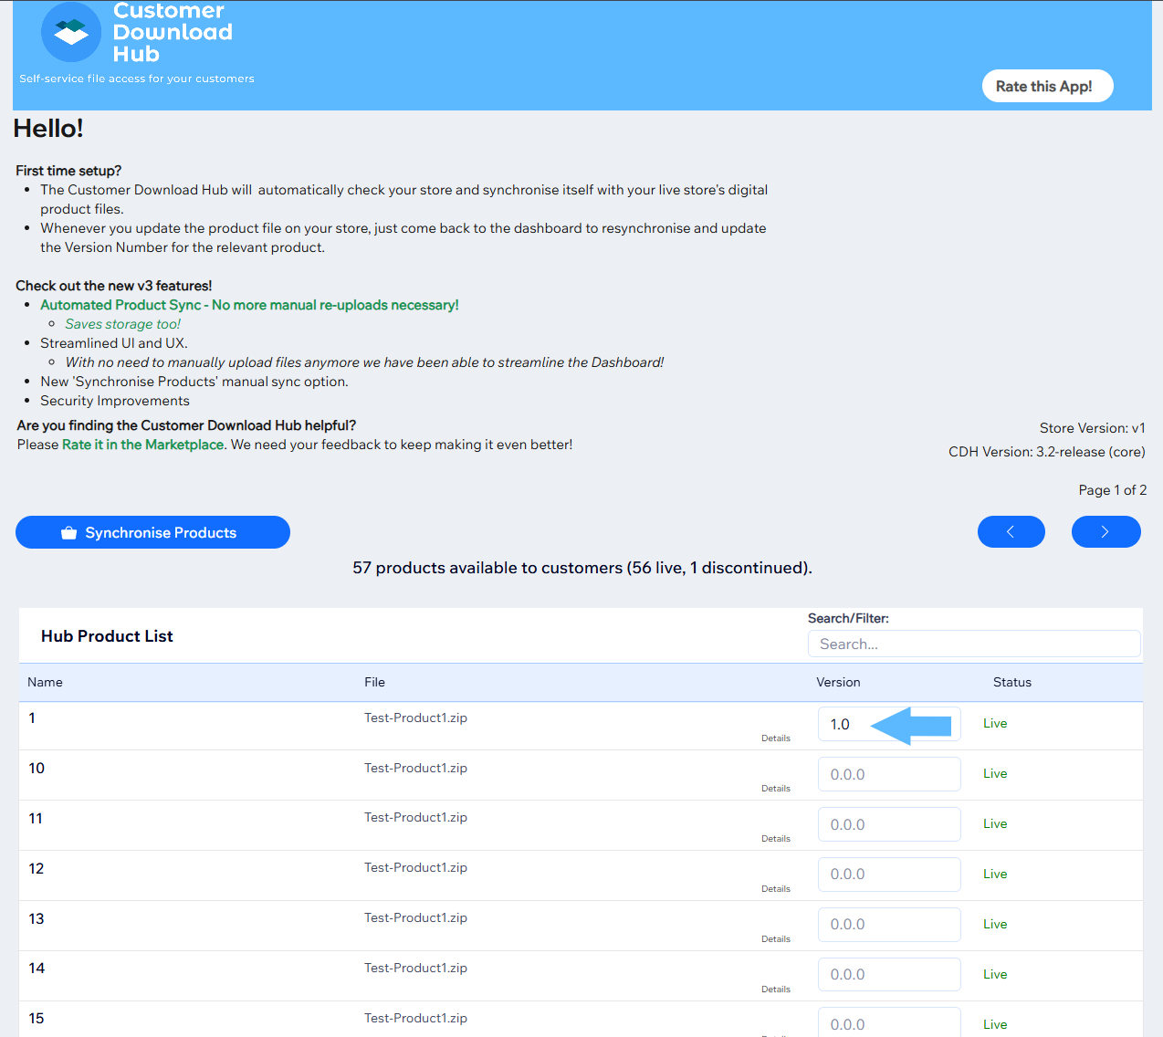Click the Hub Product List heading
The image size is (1163, 1037).
(x=107, y=636)
